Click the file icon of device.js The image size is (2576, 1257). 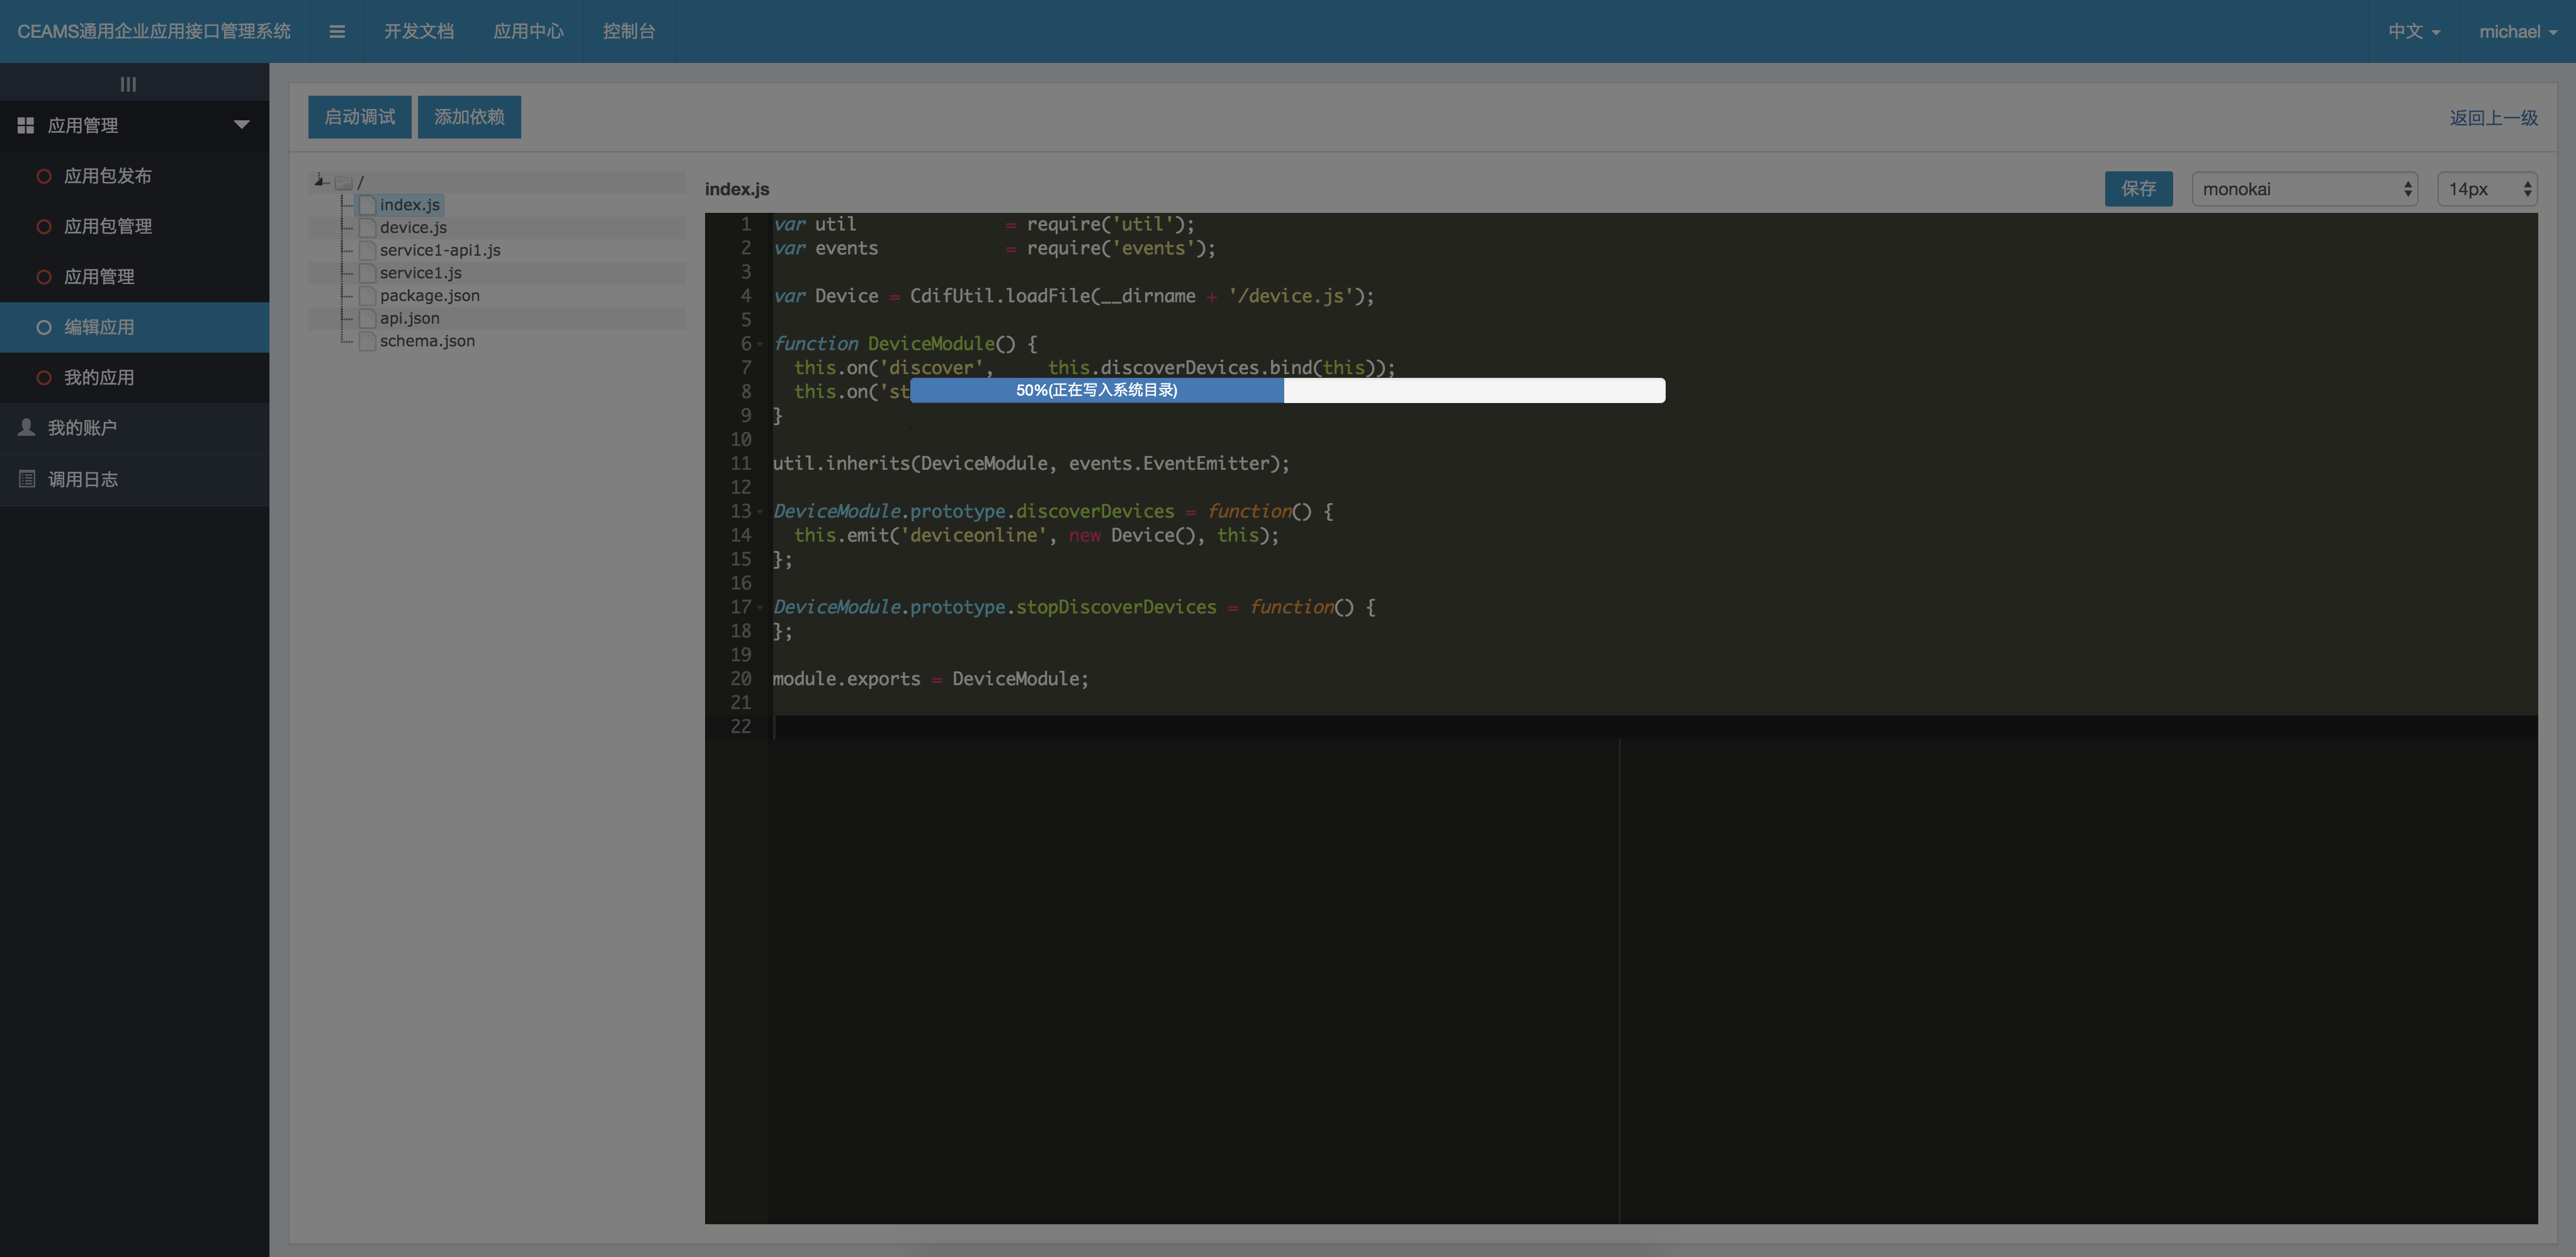[367, 228]
